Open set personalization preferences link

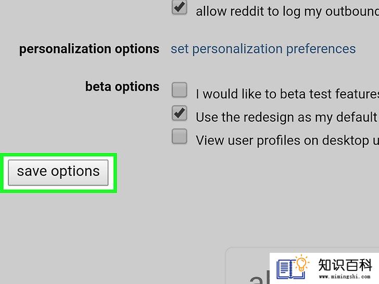coord(263,49)
